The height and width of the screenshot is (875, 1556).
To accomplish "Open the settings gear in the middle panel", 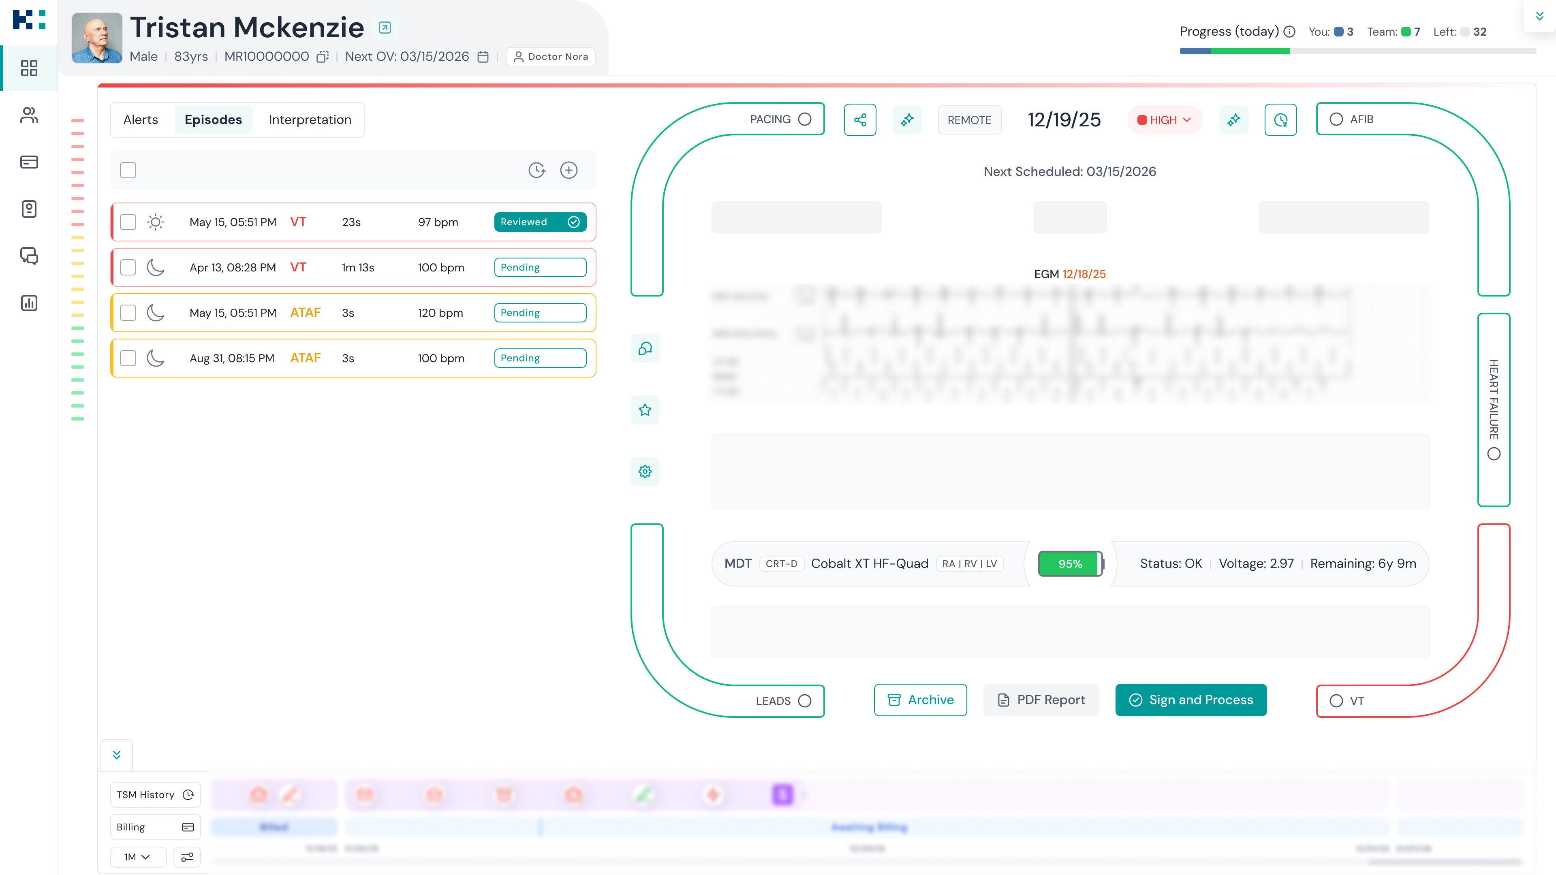I will point(645,471).
